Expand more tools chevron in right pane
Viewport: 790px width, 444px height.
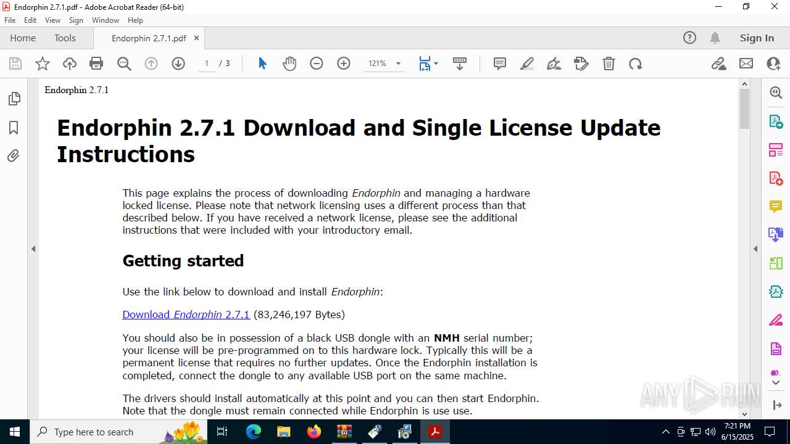pyautogui.click(x=776, y=383)
